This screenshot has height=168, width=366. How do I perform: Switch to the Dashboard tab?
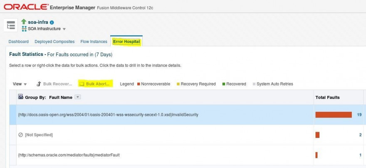[x=18, y=42]
